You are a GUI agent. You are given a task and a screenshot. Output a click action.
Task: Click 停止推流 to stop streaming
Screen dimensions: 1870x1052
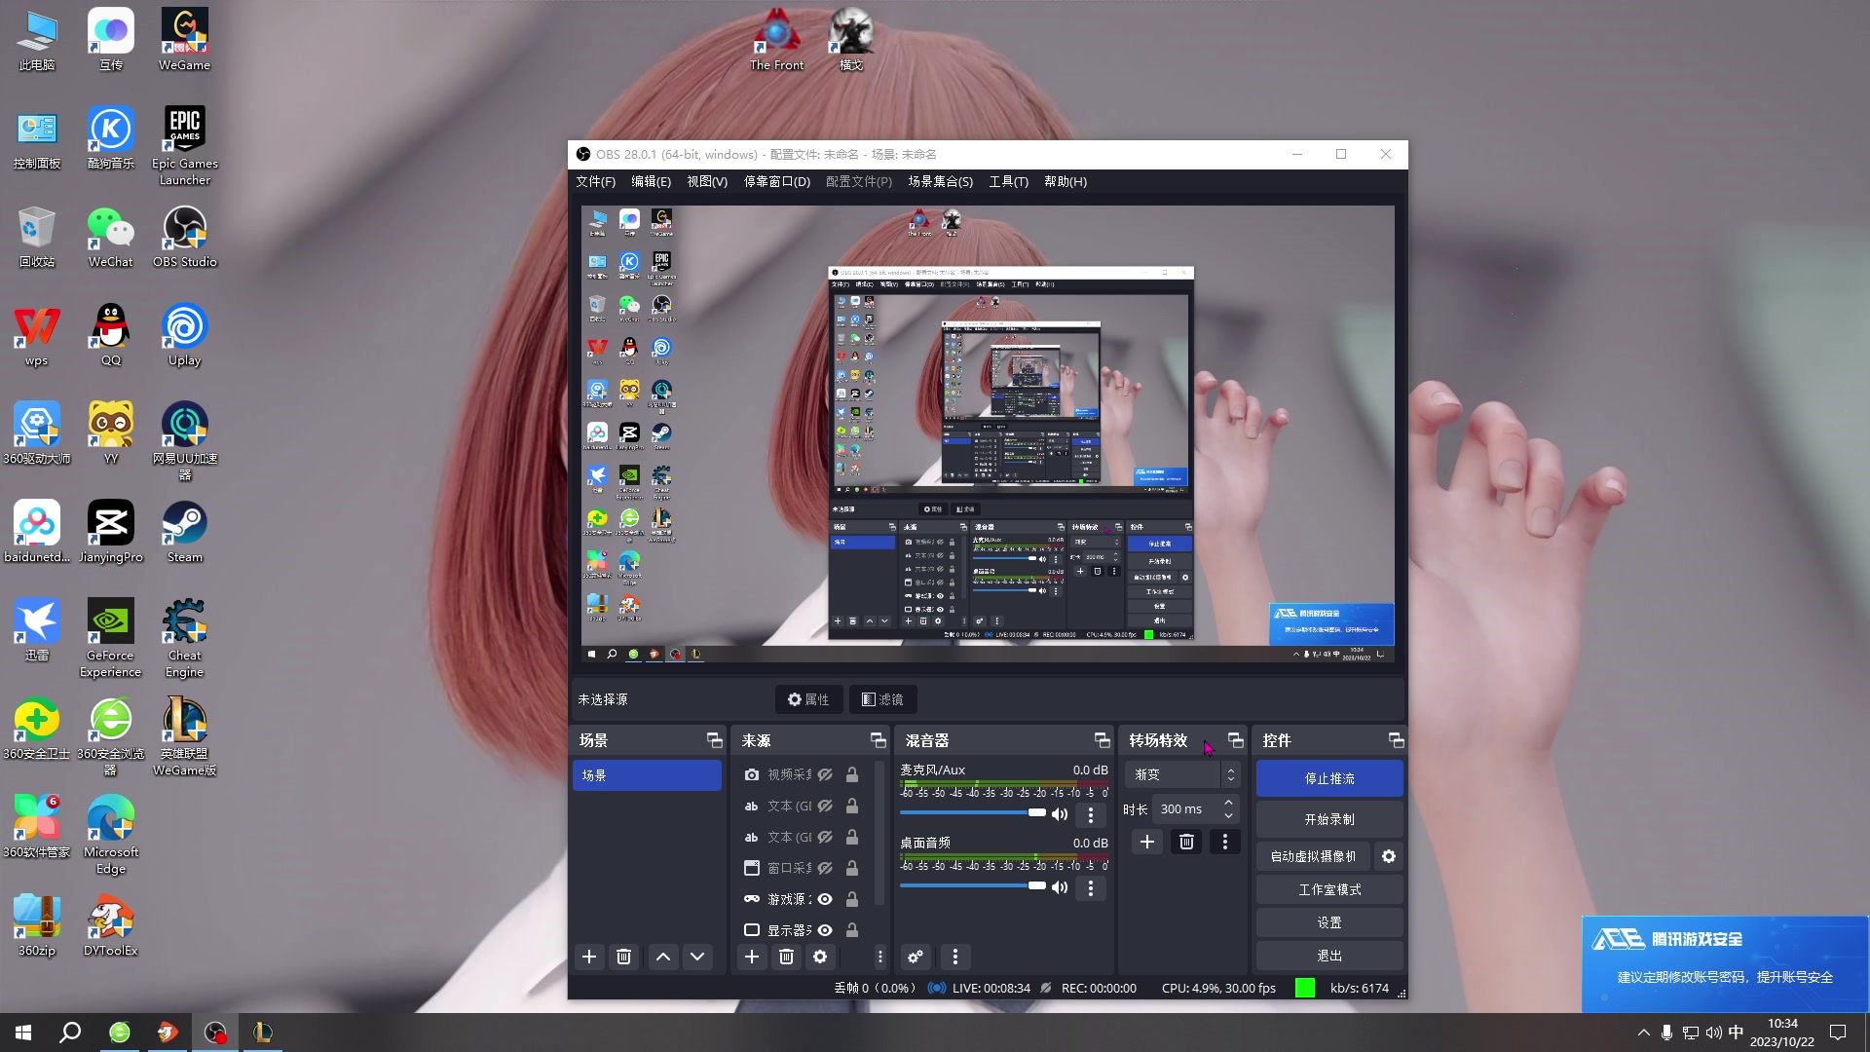click(1329, 778)
